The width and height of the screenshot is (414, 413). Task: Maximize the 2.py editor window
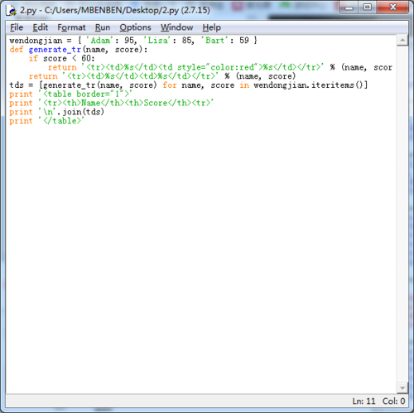coord(368,7)
